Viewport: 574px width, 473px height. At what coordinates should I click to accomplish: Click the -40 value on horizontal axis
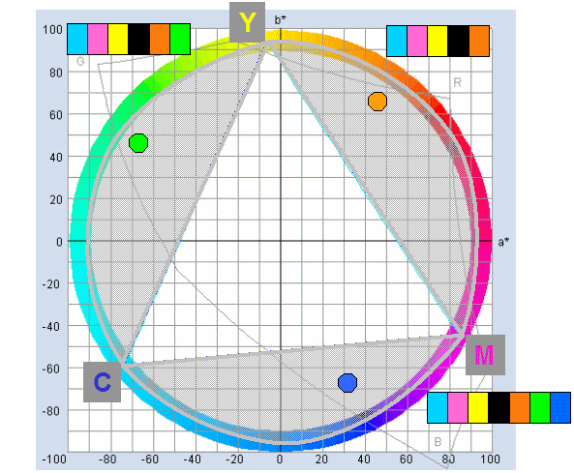pyautogui.click(x=193, y=459)
